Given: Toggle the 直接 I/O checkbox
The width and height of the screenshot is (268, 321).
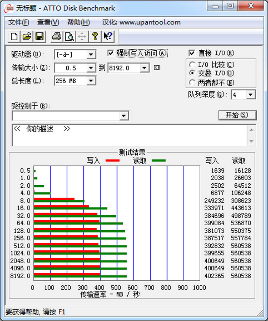Looking at the screenshot, I should click(x=192, y=53).
